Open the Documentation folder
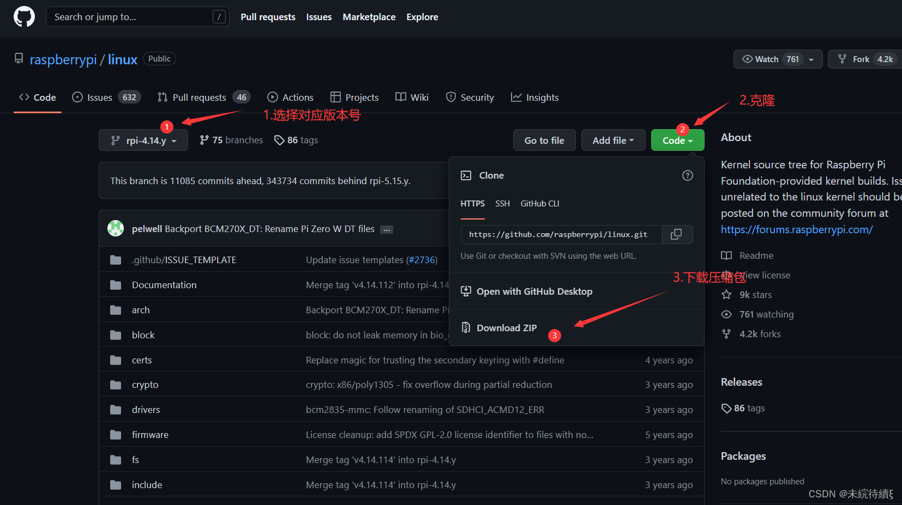The image size is (902, 505). click(164, 285)
